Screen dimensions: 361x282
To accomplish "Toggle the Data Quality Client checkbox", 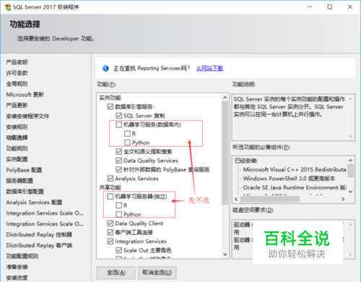I will point(110,223).
